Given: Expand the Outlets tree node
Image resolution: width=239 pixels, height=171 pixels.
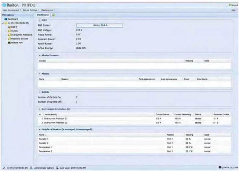Looking at the screenshot, I should (6, 31).
